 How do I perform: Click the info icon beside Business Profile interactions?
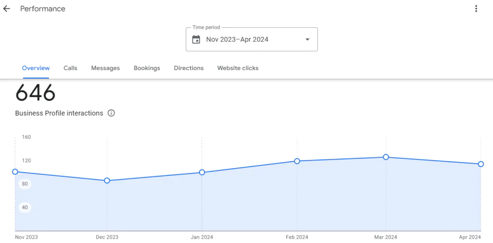point(111,113)
